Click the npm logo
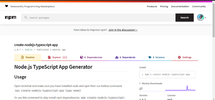The height and width of the screenshot is (100, 215). pos(10,17)
